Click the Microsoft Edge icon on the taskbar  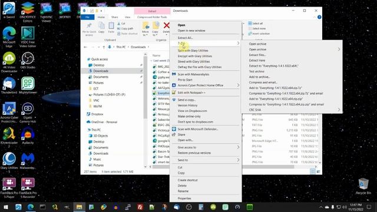(x=31, y=207)
